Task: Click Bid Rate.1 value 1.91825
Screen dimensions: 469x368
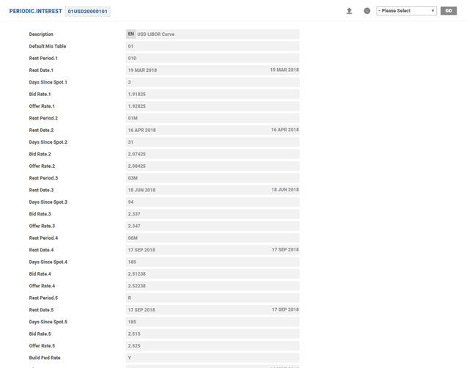Action: click(213, 94)
